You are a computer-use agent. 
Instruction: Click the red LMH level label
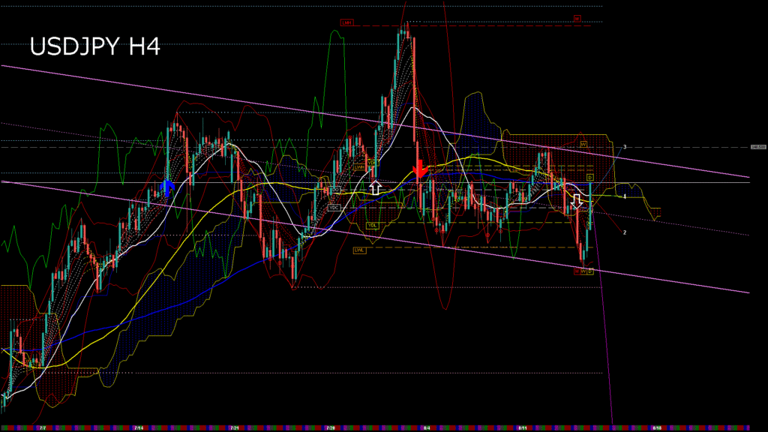click(346, 23)
